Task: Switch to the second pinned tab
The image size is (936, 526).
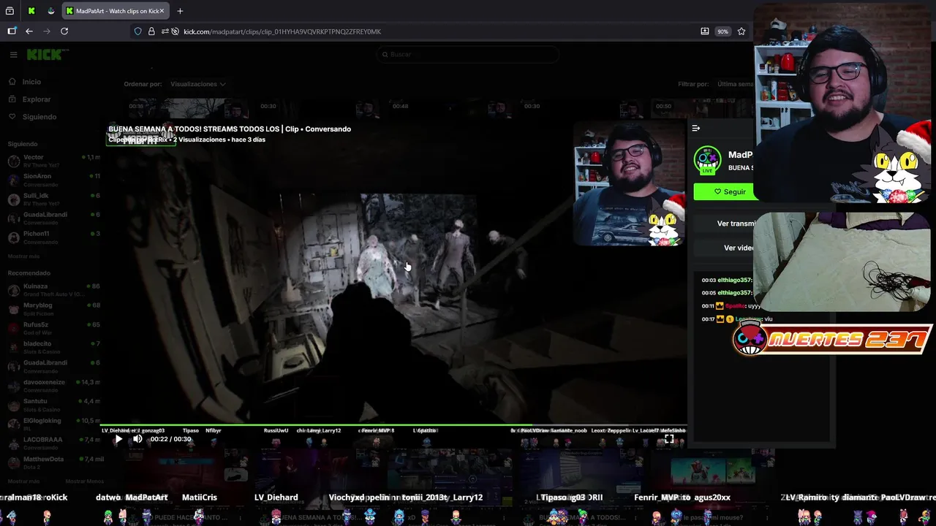Action: coord(50,11)
